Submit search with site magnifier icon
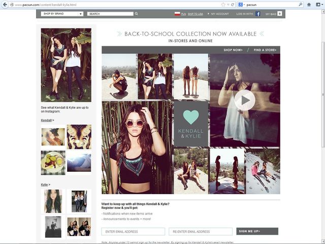The height and width of the screenshot is (244, 325). [x=137, y=14]
